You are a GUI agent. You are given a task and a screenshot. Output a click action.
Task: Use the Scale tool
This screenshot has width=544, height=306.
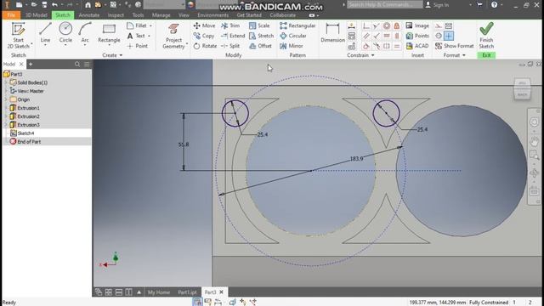coord(259,25)
